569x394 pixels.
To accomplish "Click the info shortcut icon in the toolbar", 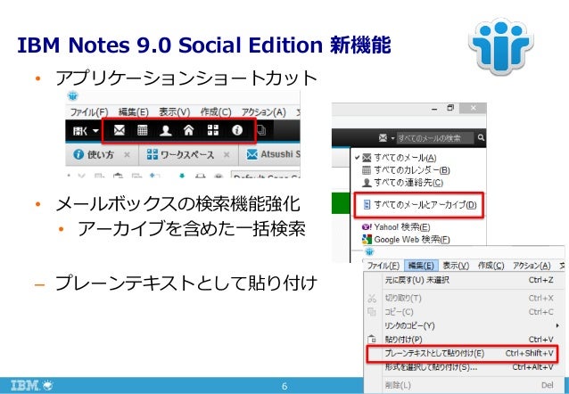I will (x=237, y=130).
